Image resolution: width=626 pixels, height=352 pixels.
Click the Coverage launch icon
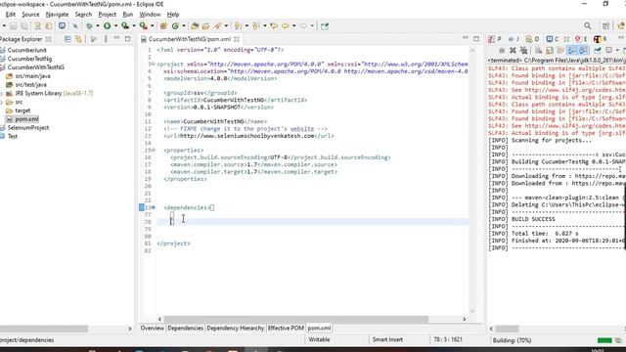(125, 26)
